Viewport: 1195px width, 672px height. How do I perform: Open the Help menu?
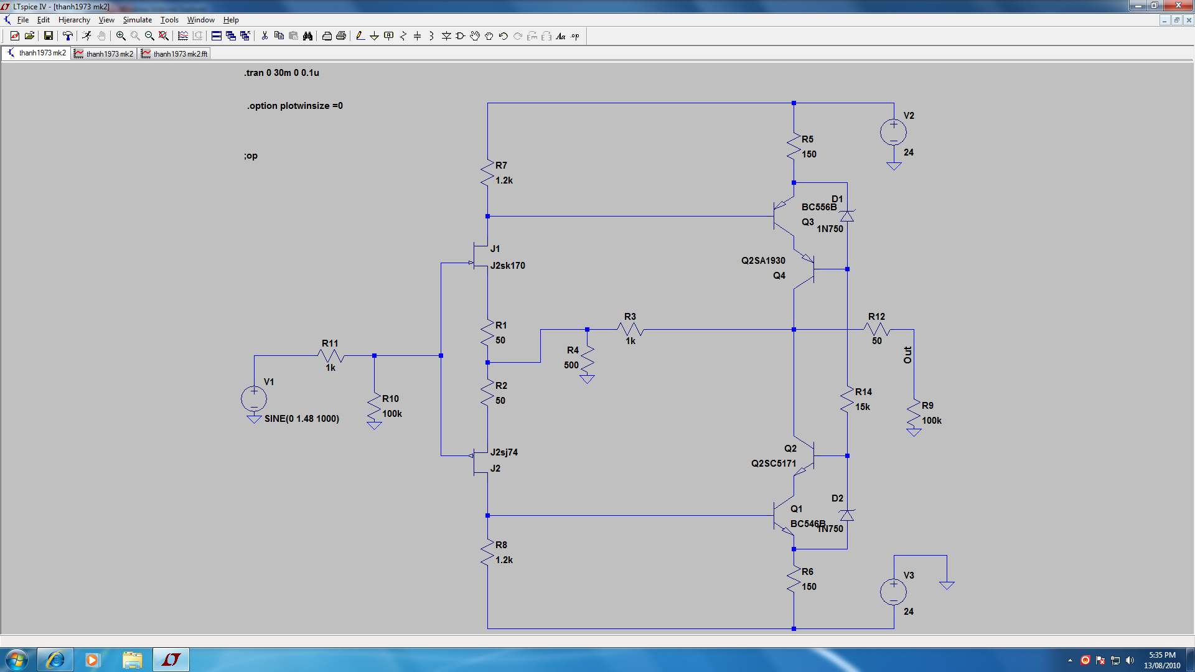[231, 20]
